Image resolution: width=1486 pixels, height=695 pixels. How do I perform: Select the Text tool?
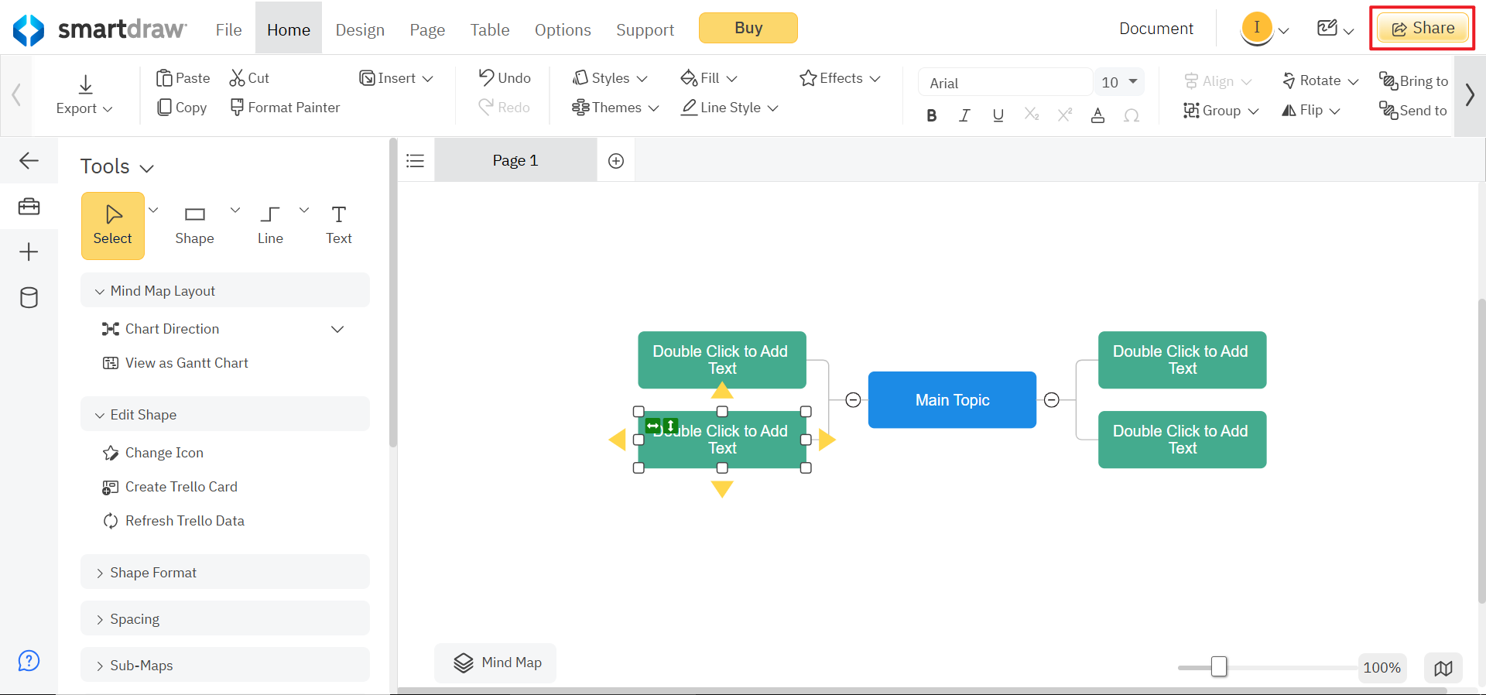[339, 225]
